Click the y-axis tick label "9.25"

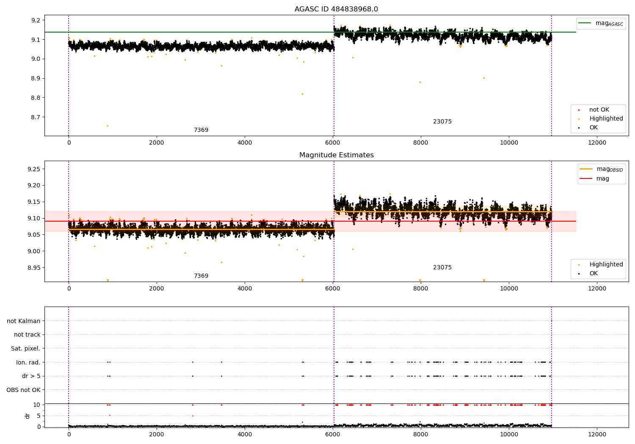pos(34,169)
